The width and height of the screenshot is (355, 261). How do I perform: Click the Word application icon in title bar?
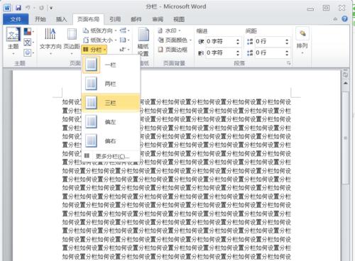[x=7, y=8]
